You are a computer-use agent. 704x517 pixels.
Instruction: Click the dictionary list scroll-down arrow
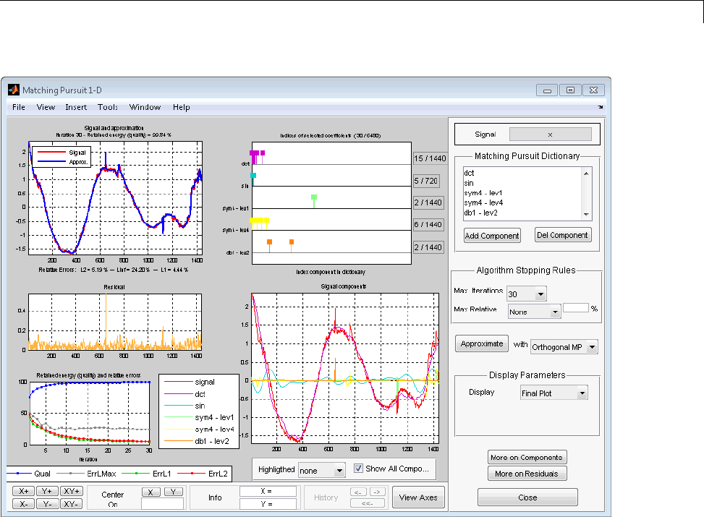tap(588, 215)
